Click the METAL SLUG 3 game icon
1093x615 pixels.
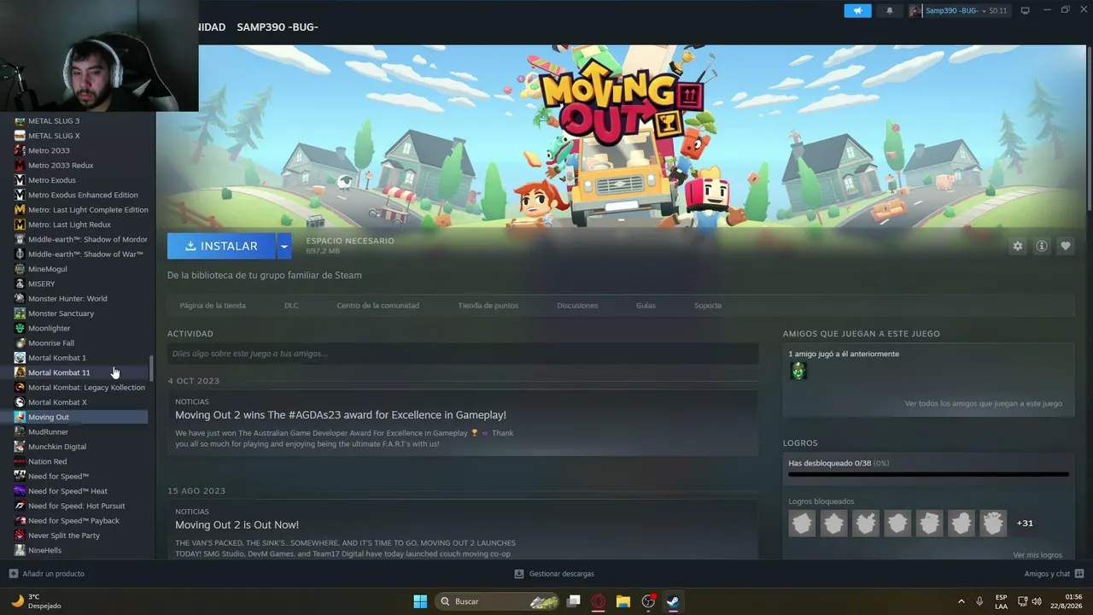[20, 120]
